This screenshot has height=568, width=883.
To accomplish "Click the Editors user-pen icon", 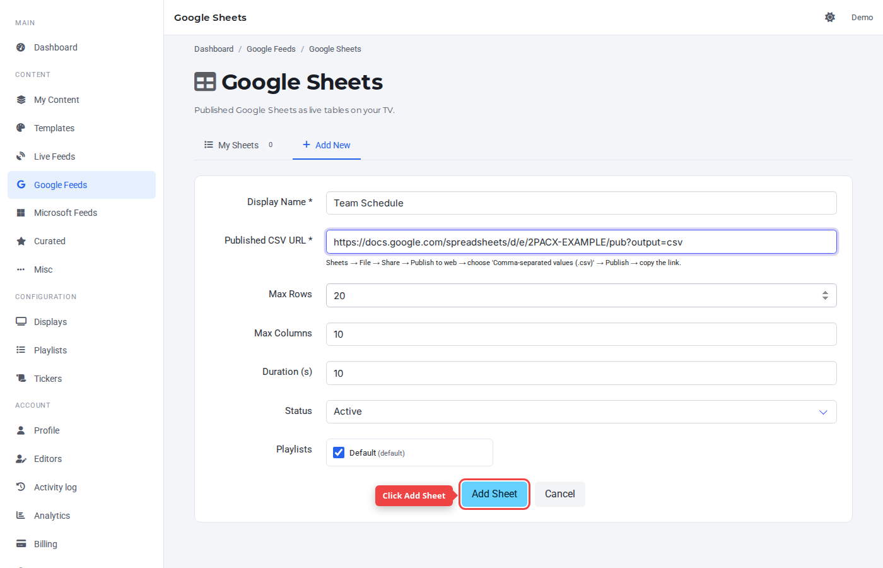I will [21, 459].
